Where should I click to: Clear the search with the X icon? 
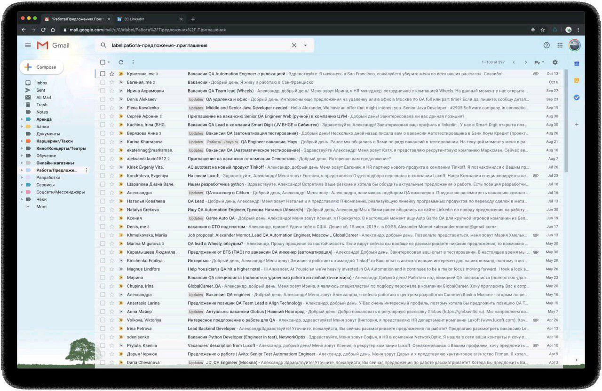(x=294, y=46)
